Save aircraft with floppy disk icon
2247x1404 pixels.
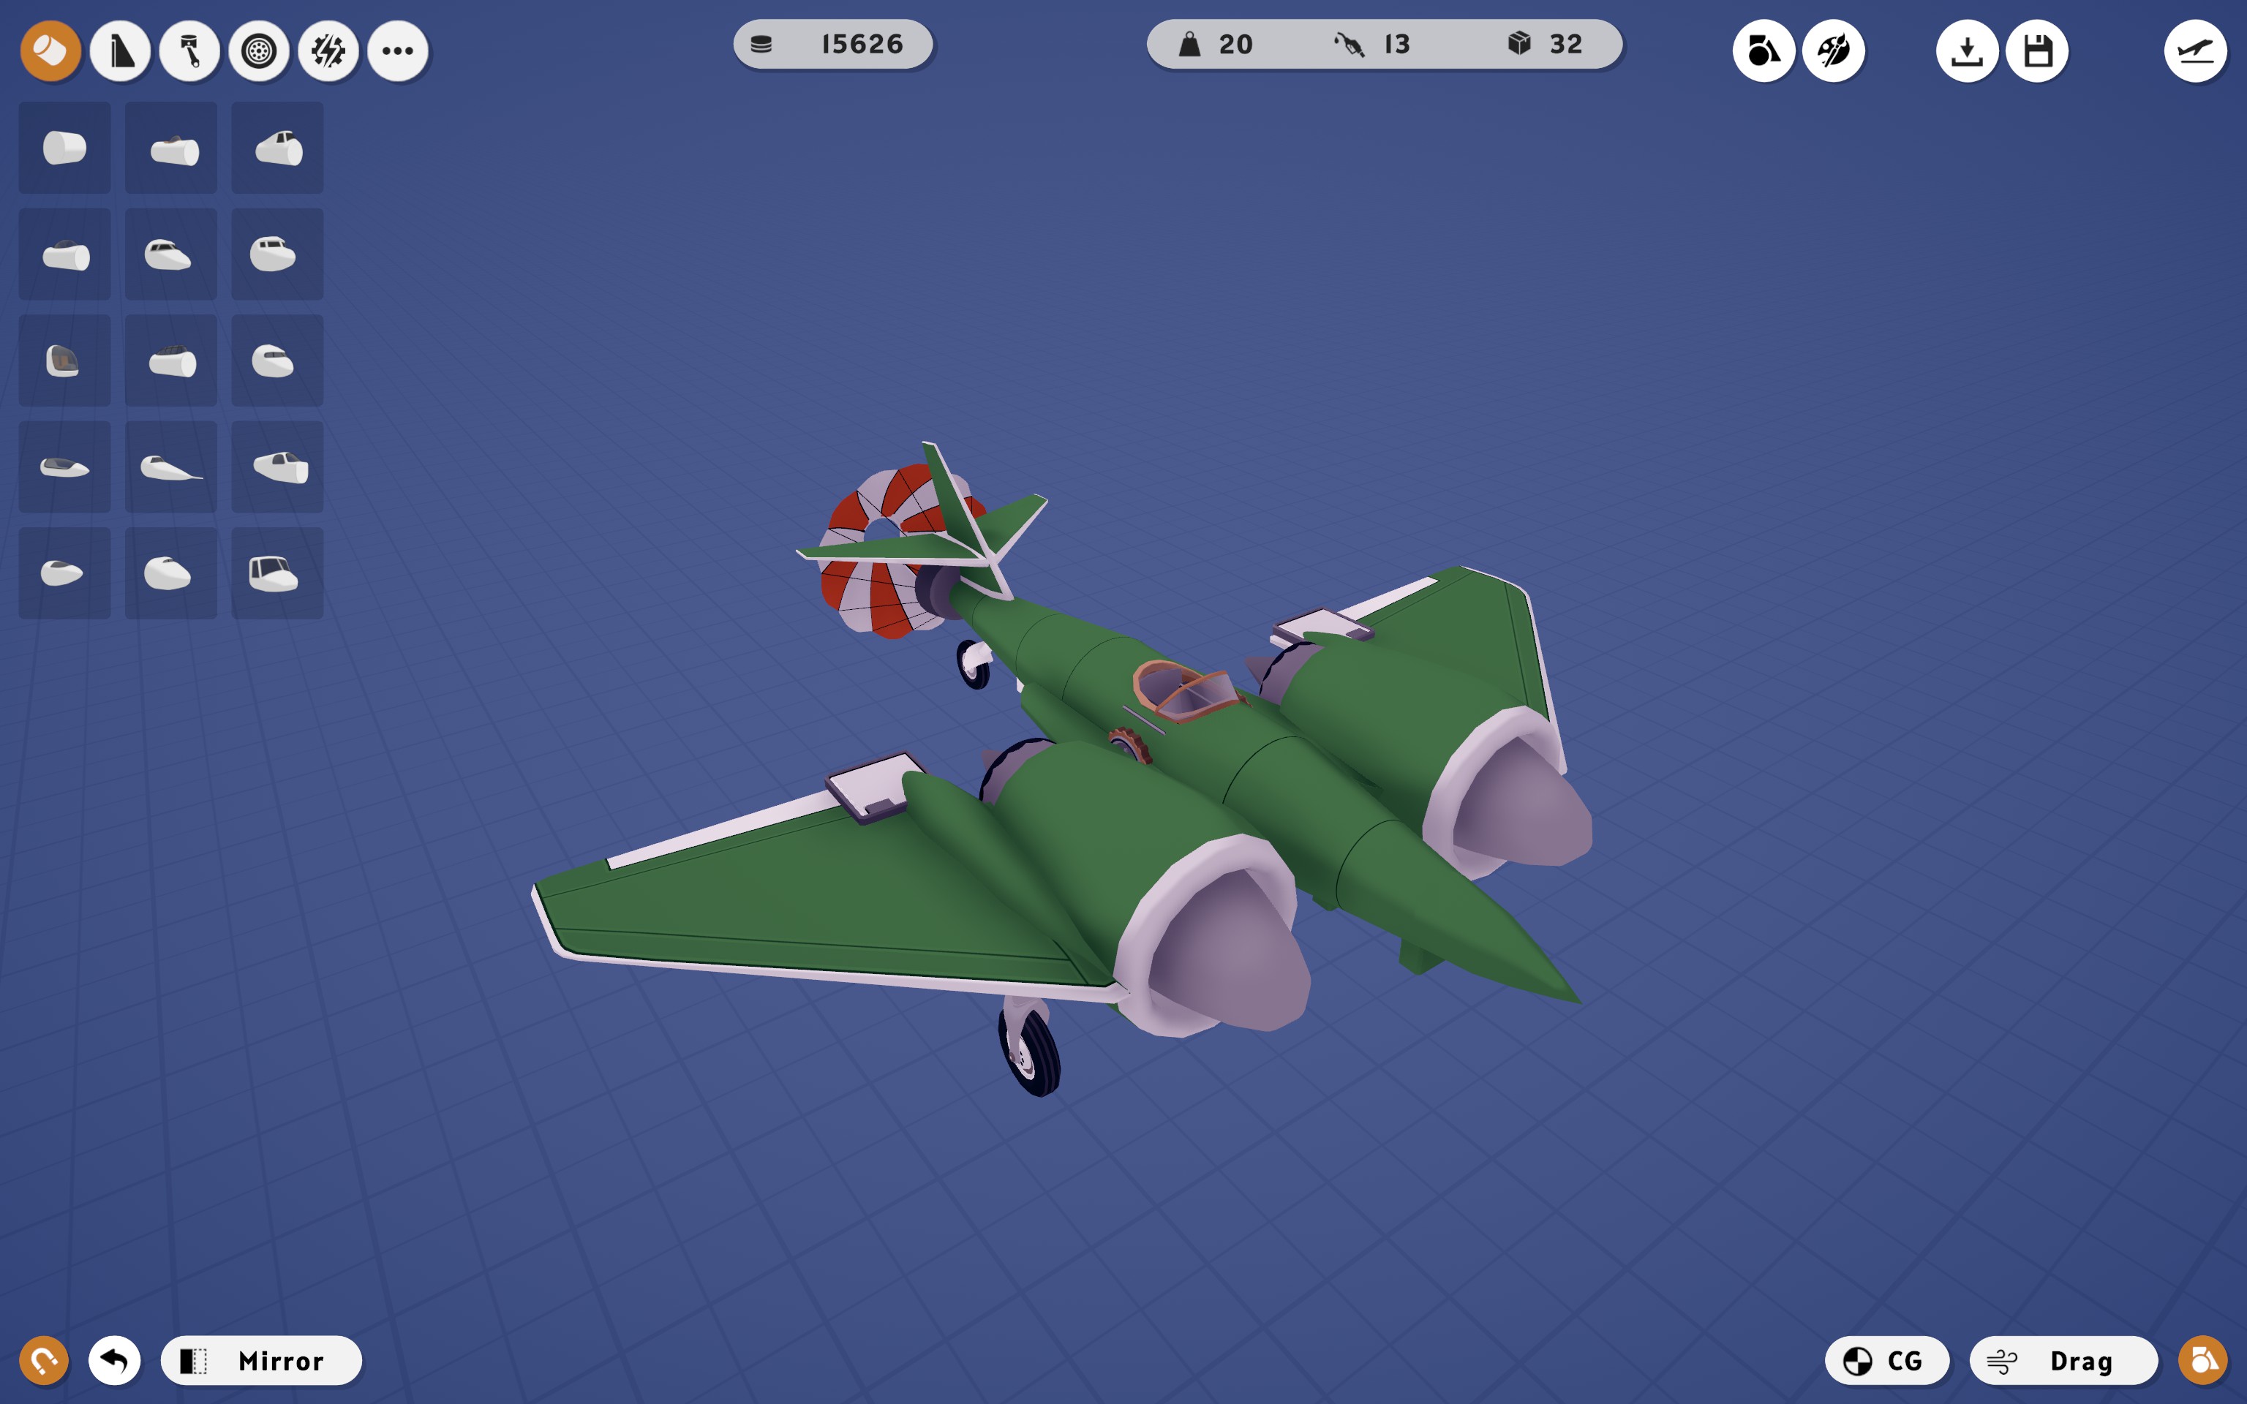[2037, 51]
